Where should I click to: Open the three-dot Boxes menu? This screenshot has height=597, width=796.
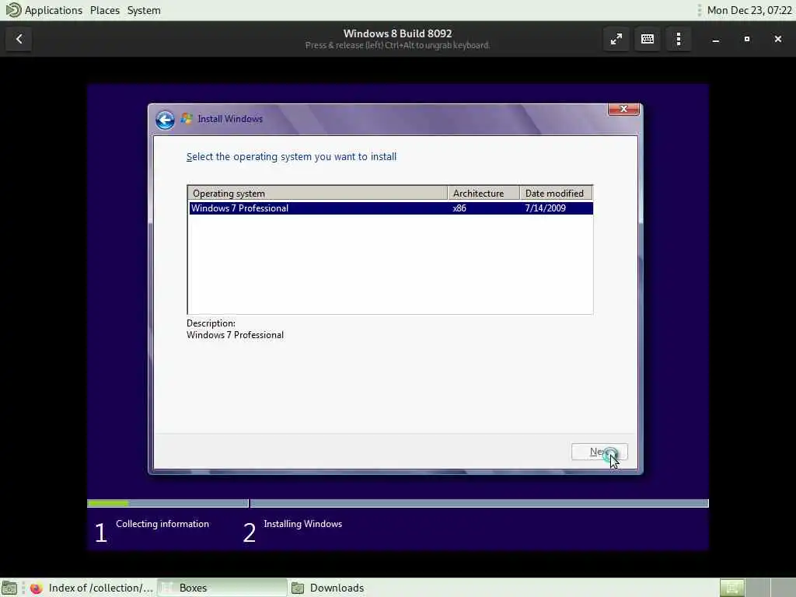(678, 39)
